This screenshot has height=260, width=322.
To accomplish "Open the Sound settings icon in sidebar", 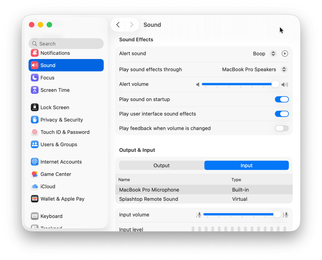I will point(35,65).
